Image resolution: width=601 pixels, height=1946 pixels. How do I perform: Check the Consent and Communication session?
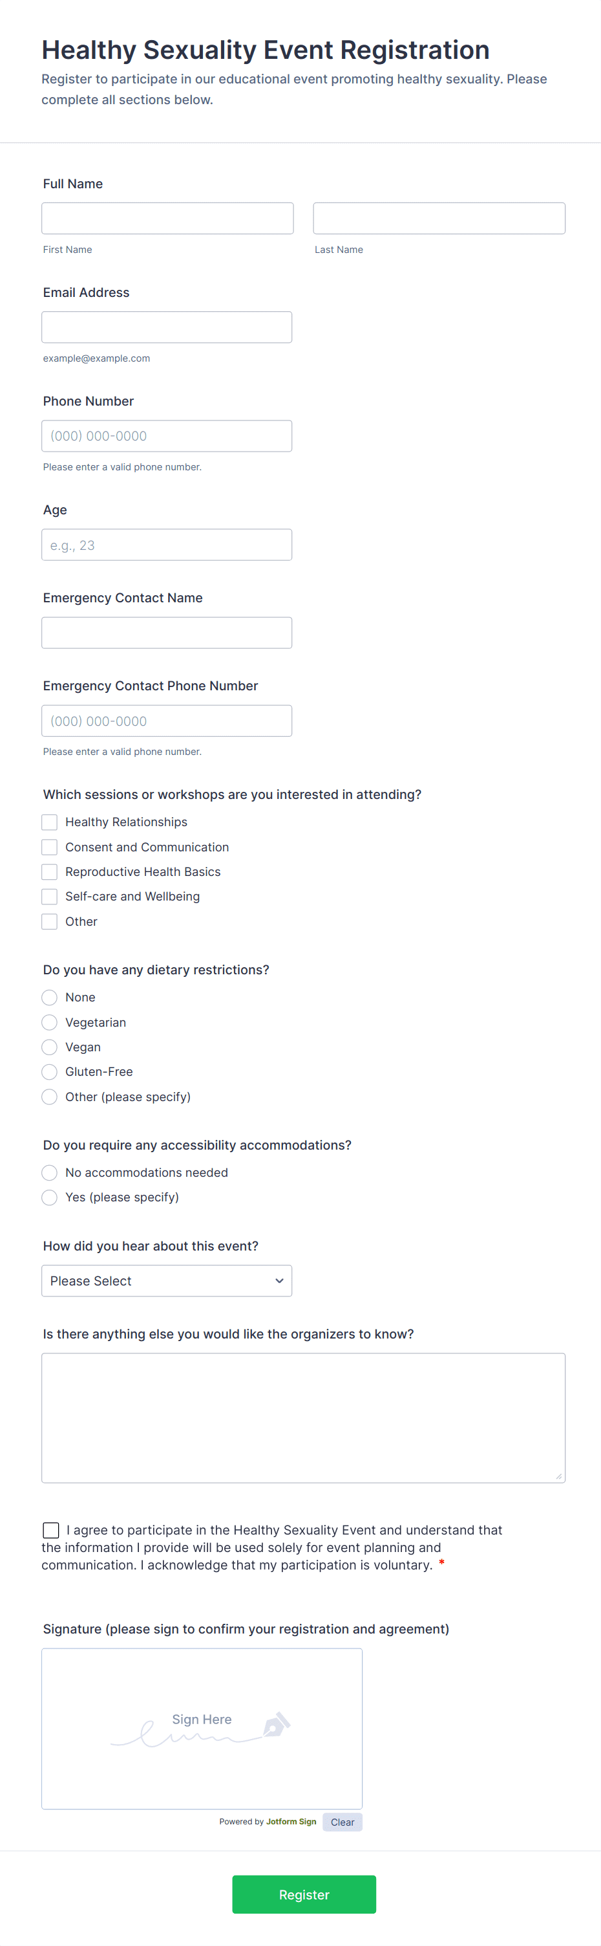click(x=49, y=847)
